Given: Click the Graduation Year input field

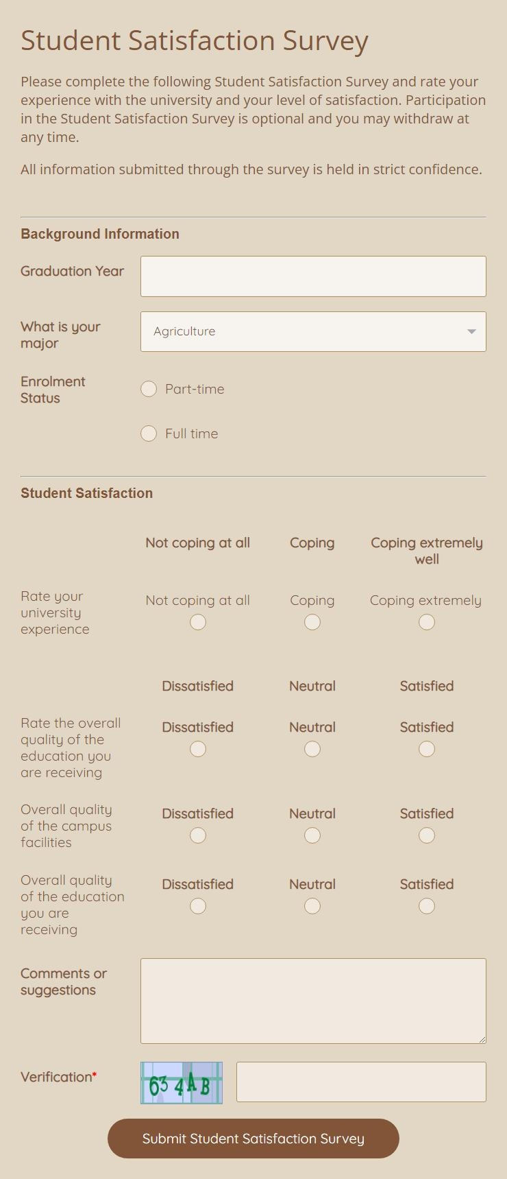Looking at the screenshot, I should click(313, 276).
